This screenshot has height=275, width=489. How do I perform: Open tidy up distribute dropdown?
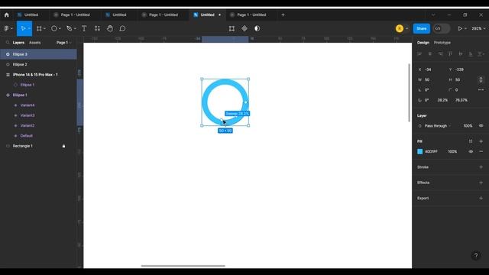pos(481,54)
